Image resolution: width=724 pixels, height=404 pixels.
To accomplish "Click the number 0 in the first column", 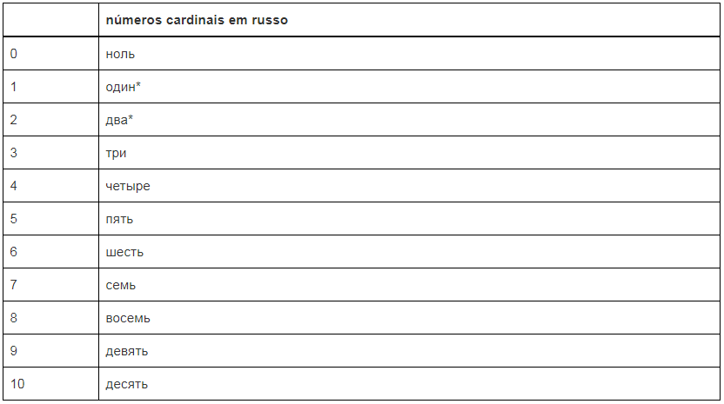I will pos(14,54).
